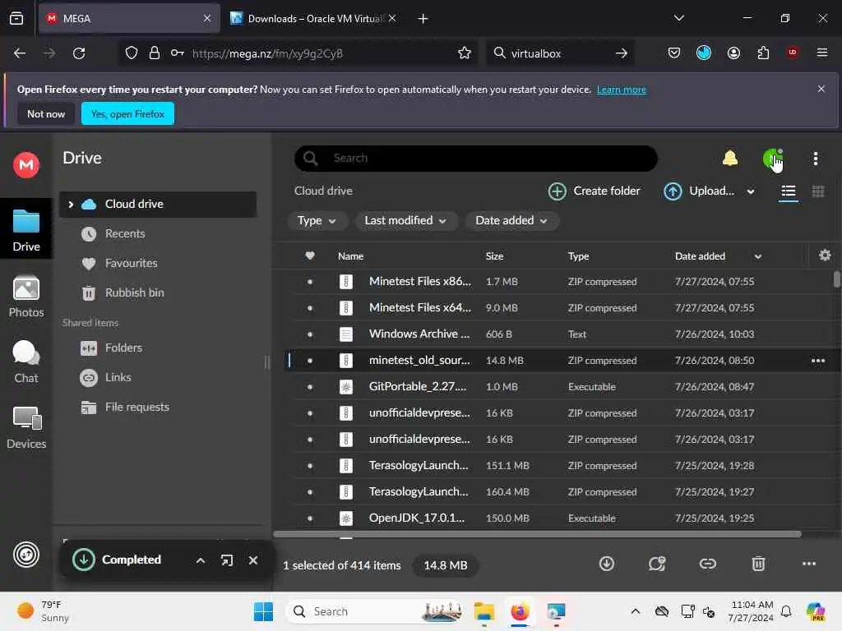Expand the Cloud drive tree arrow
Screen dimensions: 842x631
[71, 205]
